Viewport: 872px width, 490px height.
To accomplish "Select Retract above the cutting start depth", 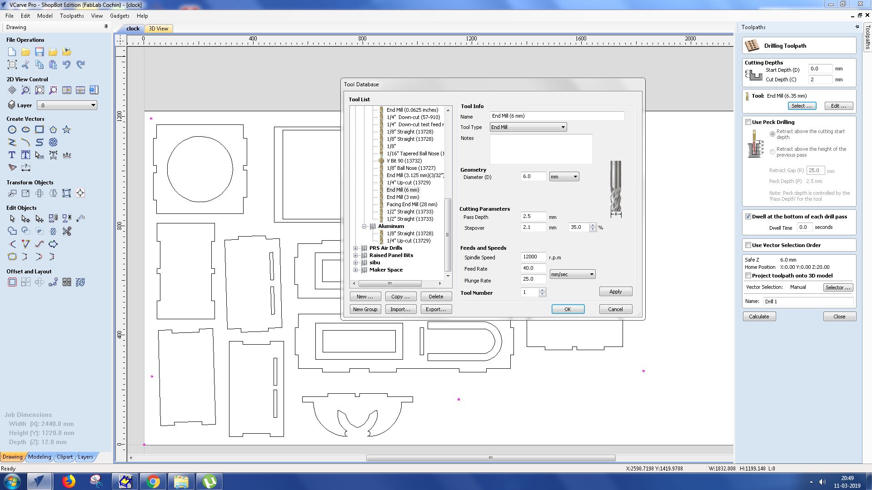I will 772,134.
